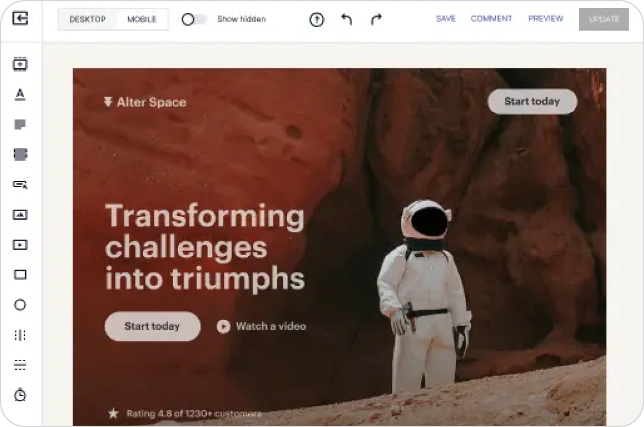Add a countdown timer element
Image resolution: width=644 pixels, height=427 pixels.
click(20, 396)
